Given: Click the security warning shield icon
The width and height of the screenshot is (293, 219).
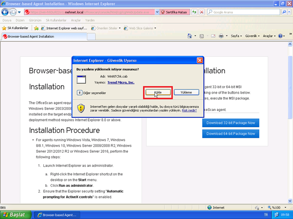Looking at the screenshot, I should coord(81,108).
